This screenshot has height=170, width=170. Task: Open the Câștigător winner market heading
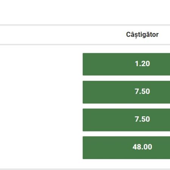[x=142, y=35]
